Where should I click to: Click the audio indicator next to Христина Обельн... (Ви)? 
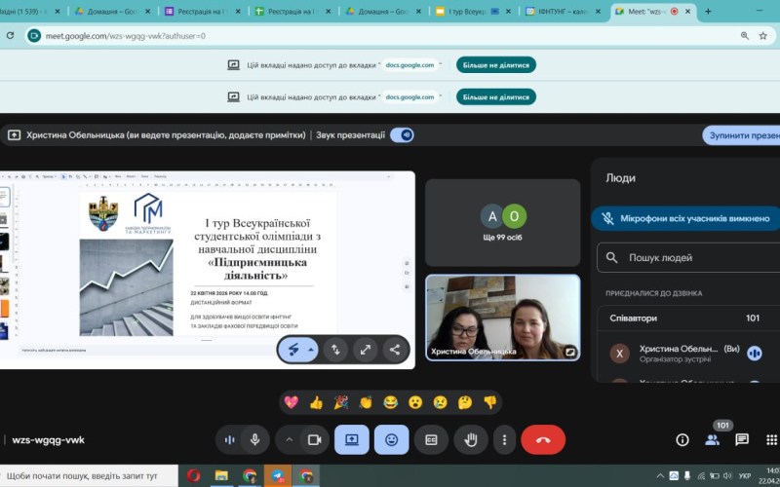pyautogui.click(x=755, y=354)
